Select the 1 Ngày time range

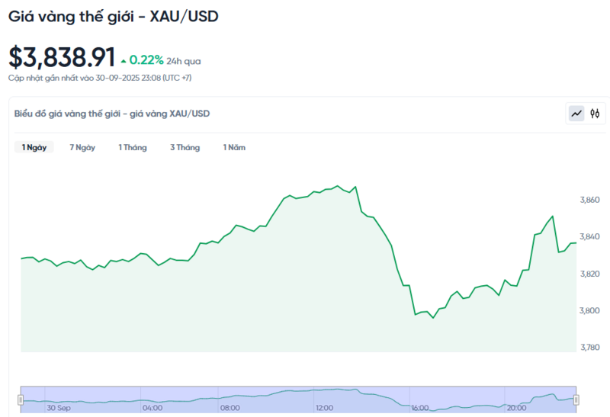tap(34, 147)
